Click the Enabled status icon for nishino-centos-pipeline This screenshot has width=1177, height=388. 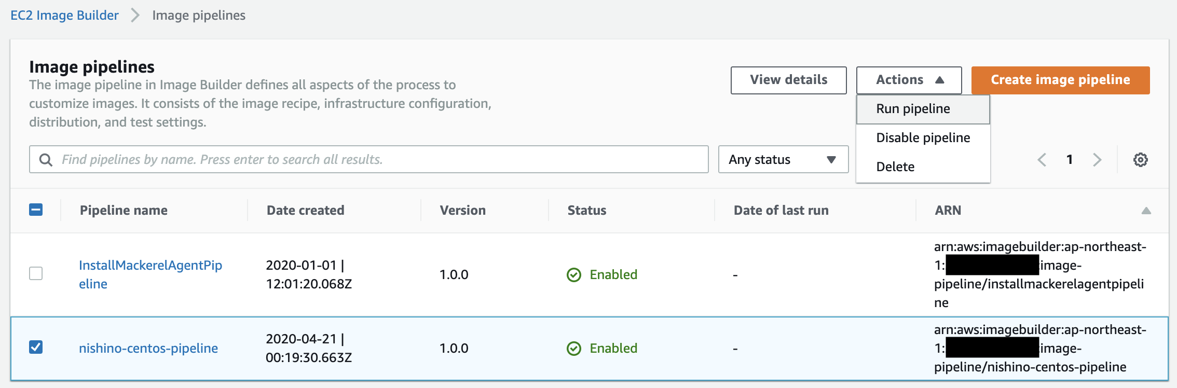point(574,349)
